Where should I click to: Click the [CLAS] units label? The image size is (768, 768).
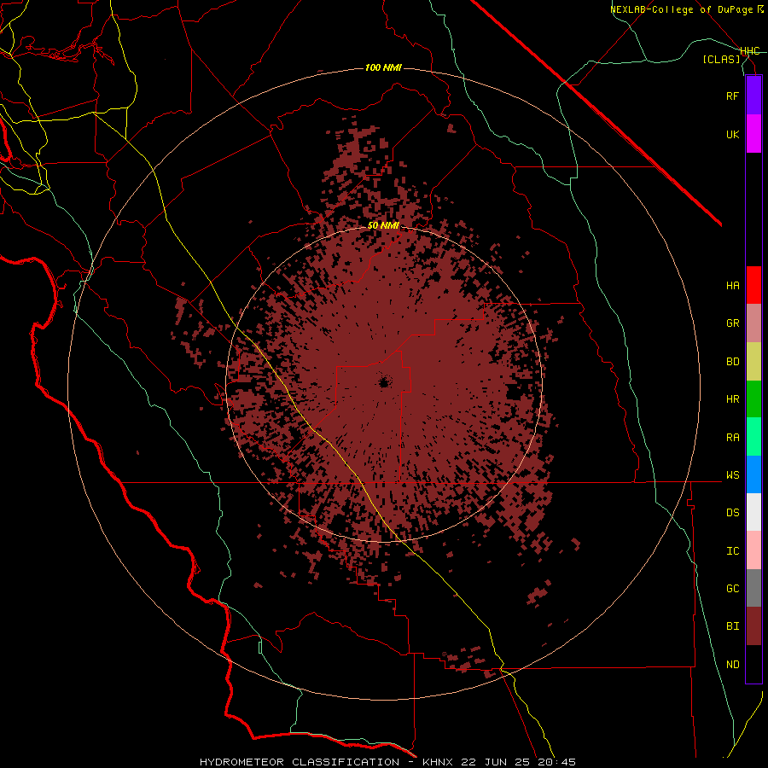[721, 59]
